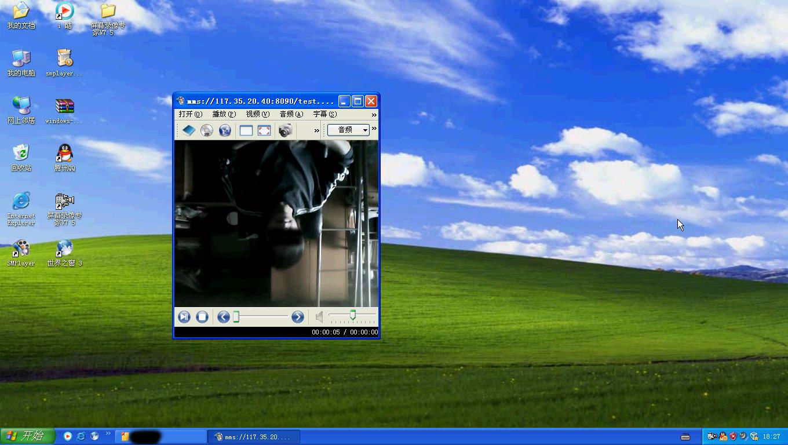Switch to fullscreen using toolbar icon
The height and width of the screenshot is (445, 788).
point(264,130)
